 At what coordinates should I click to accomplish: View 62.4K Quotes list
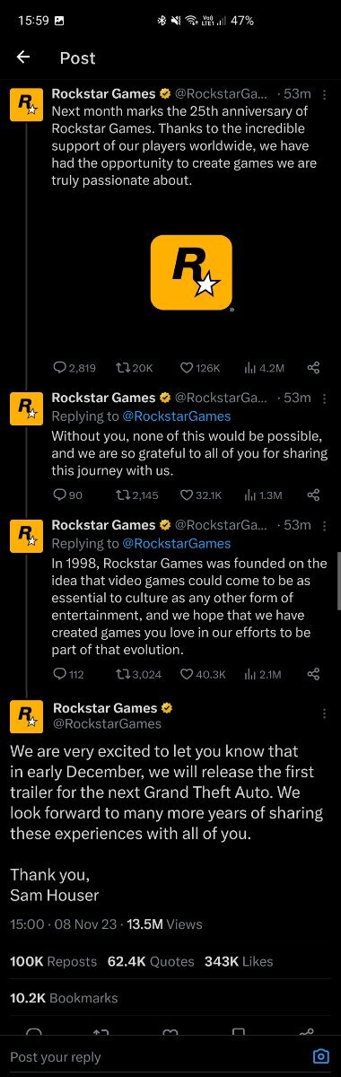pyautogui.click(x=151, y=961)
